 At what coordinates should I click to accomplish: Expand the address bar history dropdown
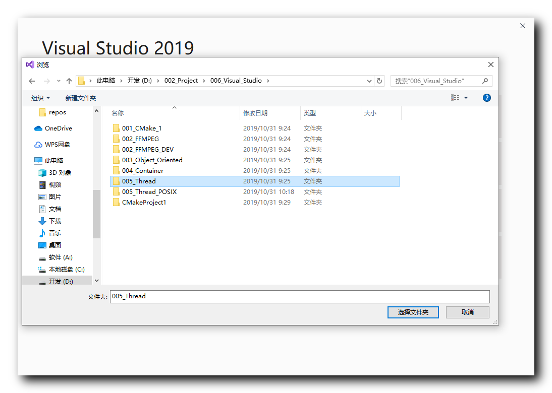369,81
